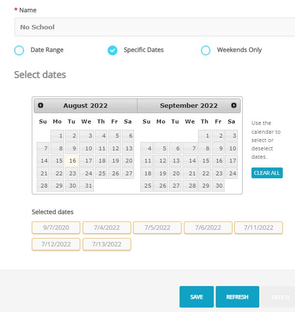
Task: Click the 7/11/2022 selected date chip
Action: (x=258, y=227)
